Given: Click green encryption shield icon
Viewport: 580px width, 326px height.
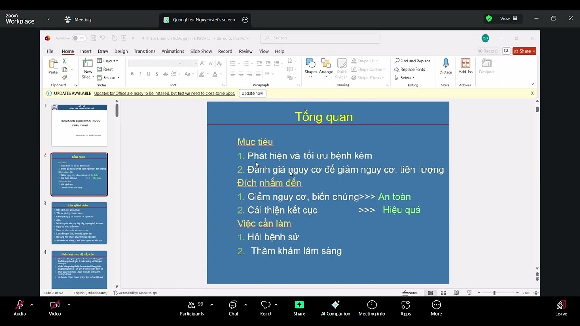Looking at the screenshot, I should click(489, 19).
